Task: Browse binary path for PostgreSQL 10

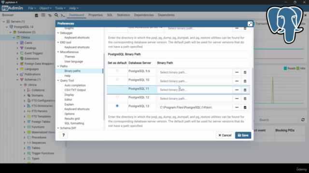Action: click(237, 81)
